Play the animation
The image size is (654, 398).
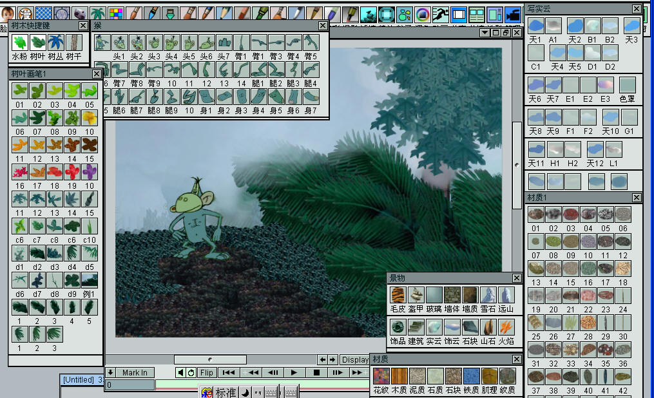pos(294,373)
